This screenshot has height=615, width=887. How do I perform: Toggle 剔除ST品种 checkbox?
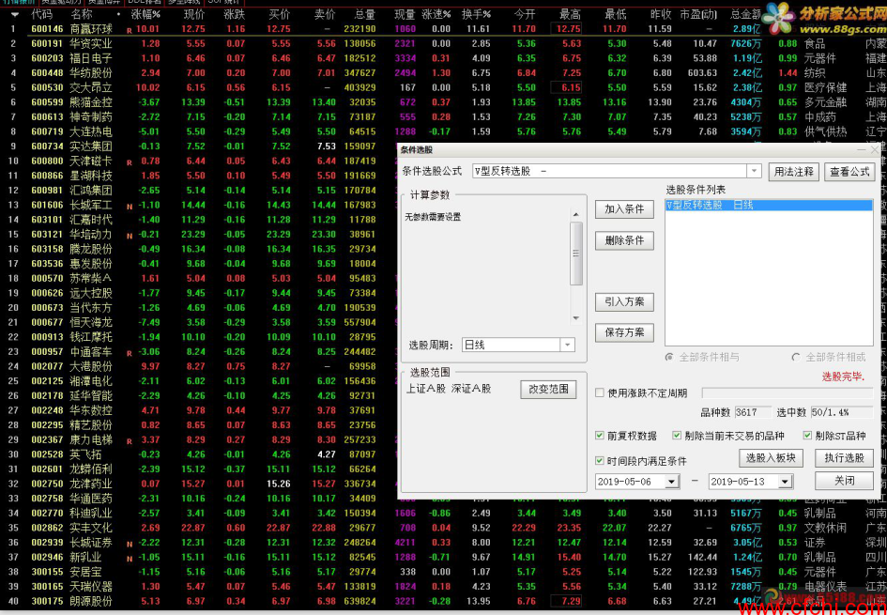(808, 435)
